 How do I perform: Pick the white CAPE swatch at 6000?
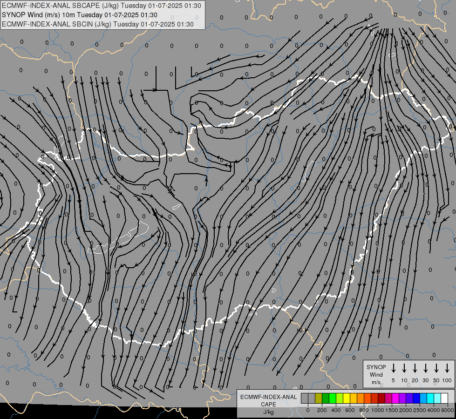click(444, 398)
